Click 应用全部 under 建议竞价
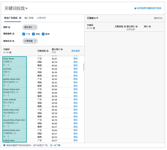 tap(131, 29)
